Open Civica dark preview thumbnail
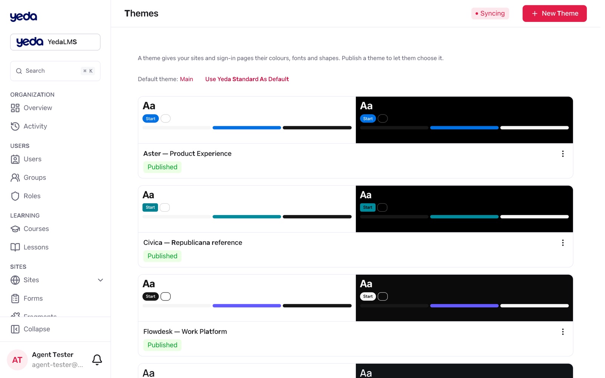Viewport: 605px width, 378px height. 464,209
